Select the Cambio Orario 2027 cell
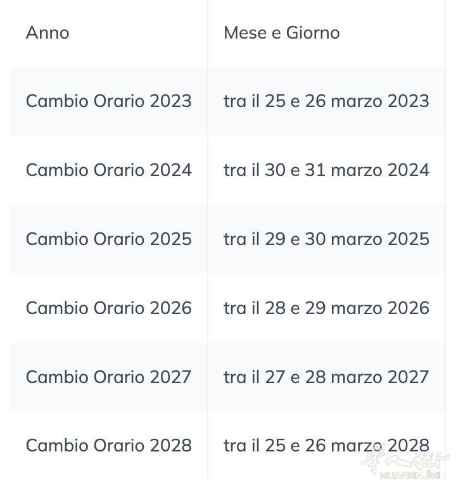This screenshot has width=456, height=485. point(108,377)
